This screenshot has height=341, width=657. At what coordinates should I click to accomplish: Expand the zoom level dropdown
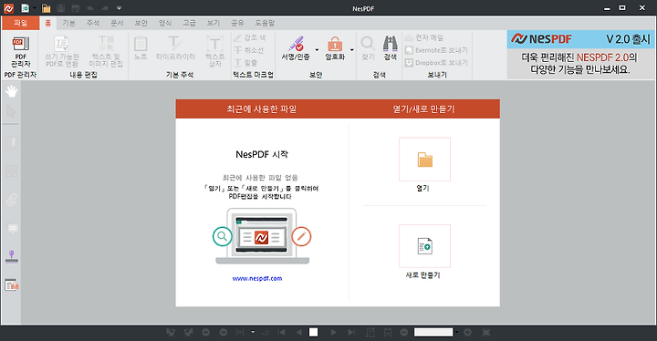[456, 332]
